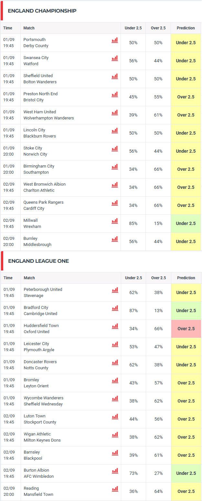Select the England League One section heading
Image resolution: width=202 pixels, height=501 pixels.
coord(38,261)
